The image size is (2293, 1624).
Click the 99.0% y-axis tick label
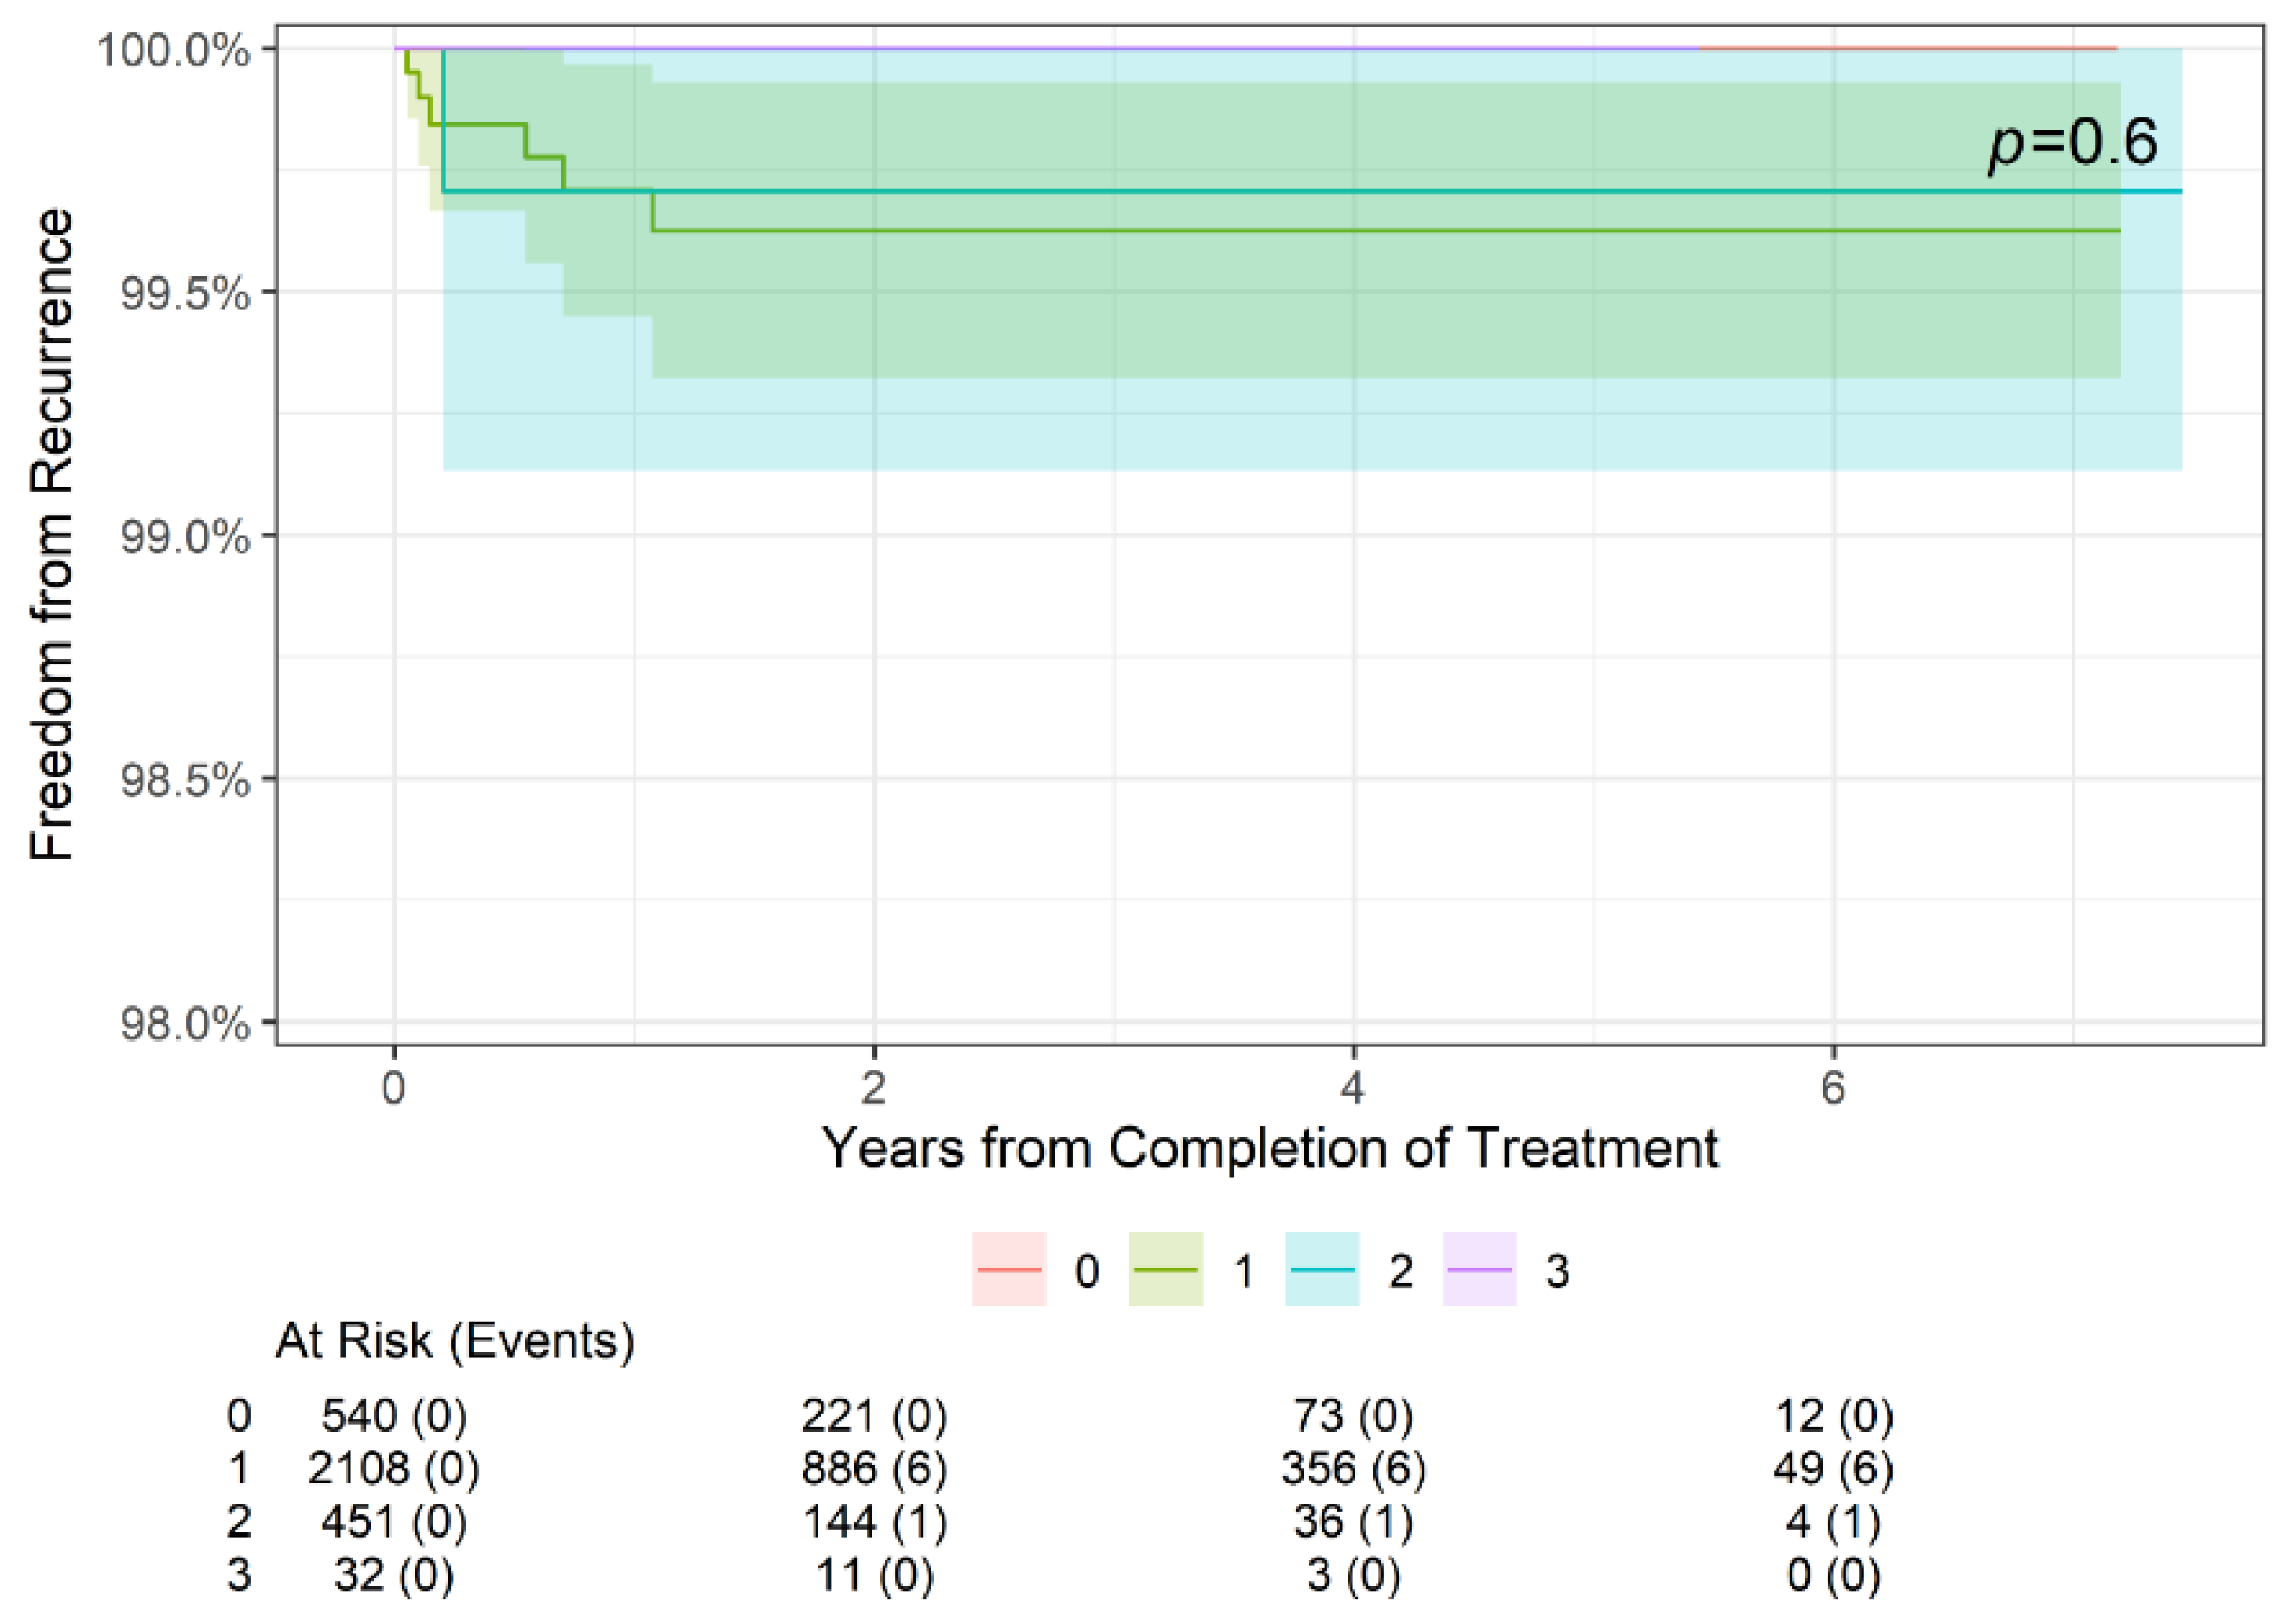click(185, 537)
